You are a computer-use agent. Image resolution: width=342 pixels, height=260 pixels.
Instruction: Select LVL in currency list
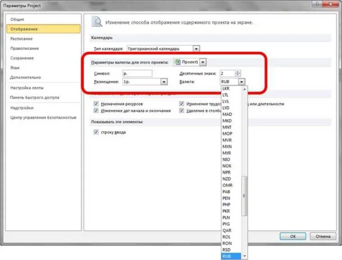(231, 101)
